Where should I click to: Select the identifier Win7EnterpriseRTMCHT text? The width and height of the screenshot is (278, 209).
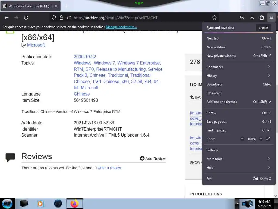pos(98,129)
